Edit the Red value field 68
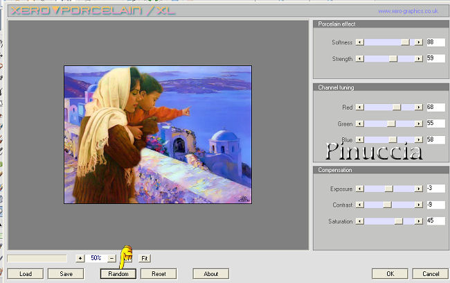The height and width of the screenshot is (283, 450). [x=435, y=108]
